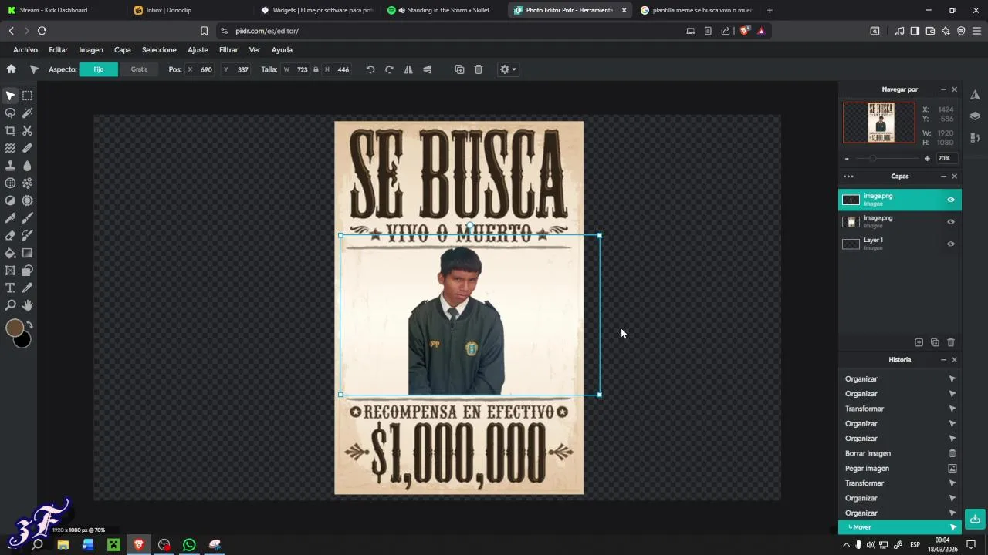988x555 pixels.
Task: Click the flip horizontal icon
Action: (x=408, y=69)
